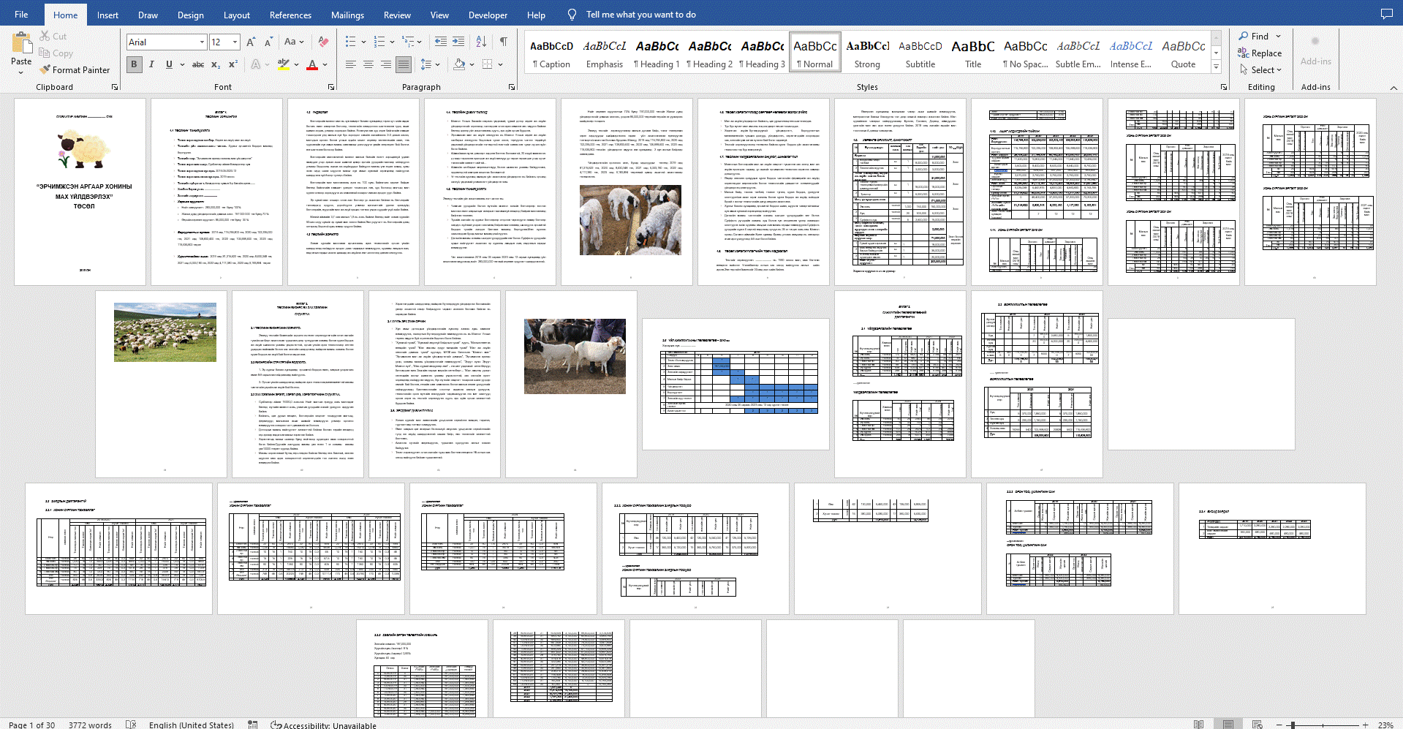Click the 3772 words counter
1403x729 pixels.
[x=90, y=725]
